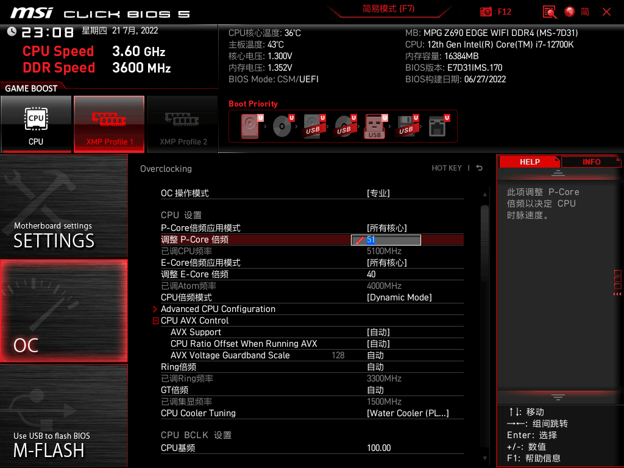Open the BIOS search magnifier icon

click(x=550, y=12)
